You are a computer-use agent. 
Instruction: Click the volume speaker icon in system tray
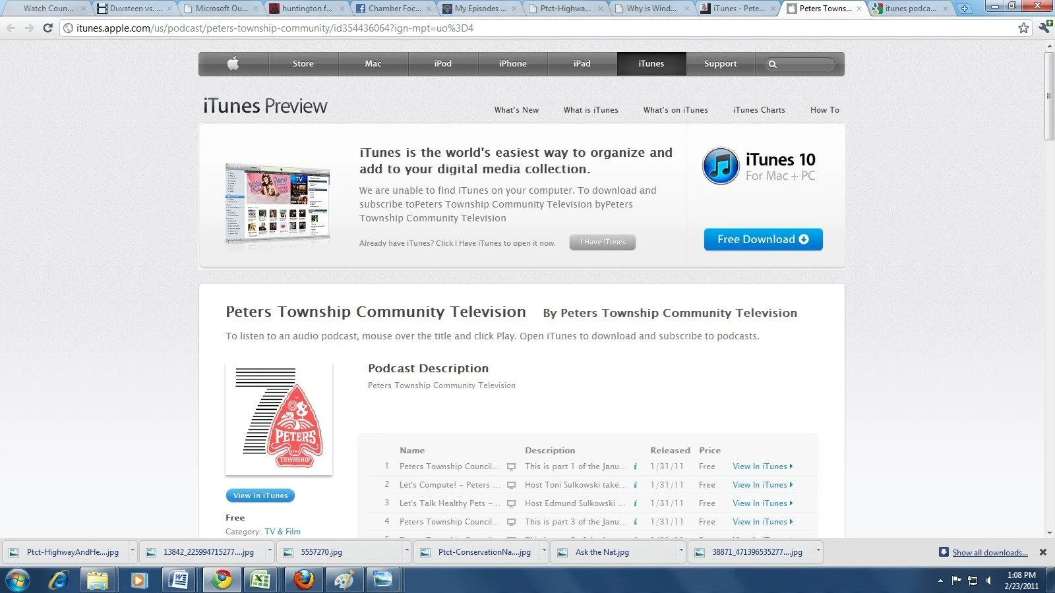988,580
